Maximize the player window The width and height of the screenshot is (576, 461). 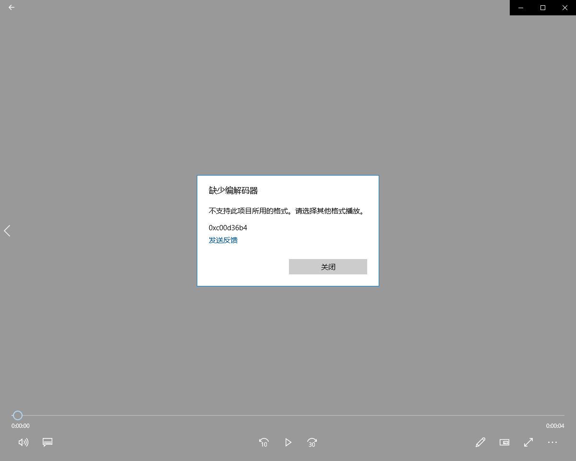click(543, 8)
